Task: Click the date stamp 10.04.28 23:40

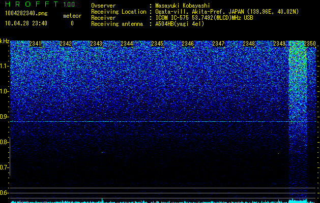Action: click(26, 23)
